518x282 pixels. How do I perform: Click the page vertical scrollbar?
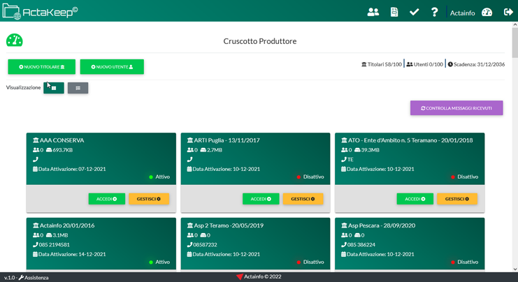[515, 140]
